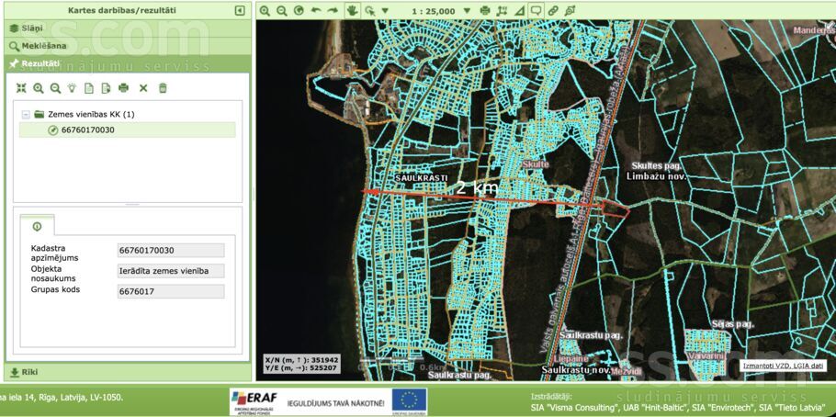Screen dimensions: 836x417
Task: Select the triangle measure tool
Action: tap(519, 11)
